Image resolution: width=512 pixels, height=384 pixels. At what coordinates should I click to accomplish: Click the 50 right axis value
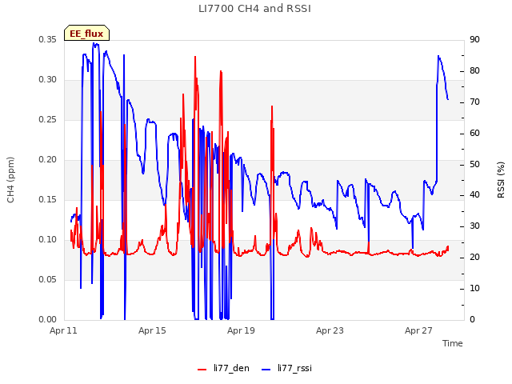pos(474,164)
